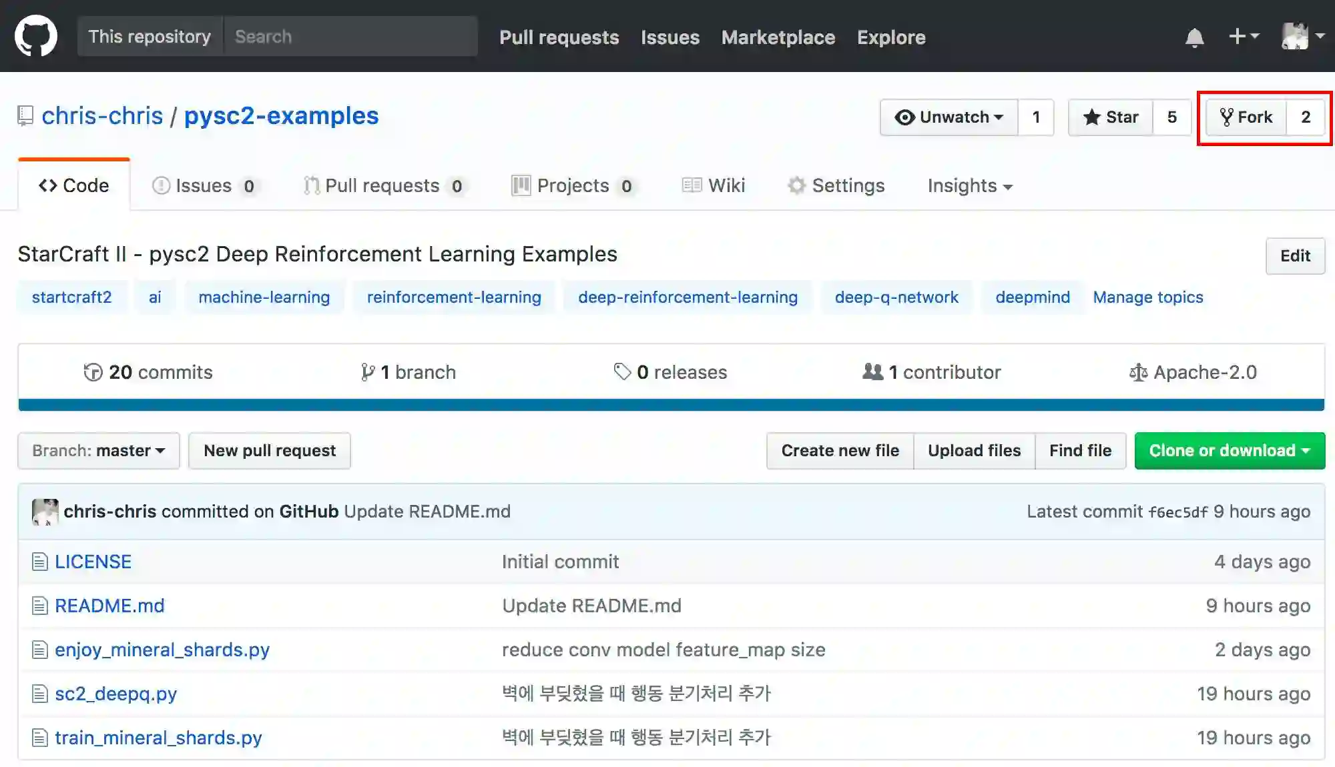Viewport: 1335px width, 767px height.
Task: Click the LICENSE file icon
Action: pyautogui.click(x=40, y=562)
